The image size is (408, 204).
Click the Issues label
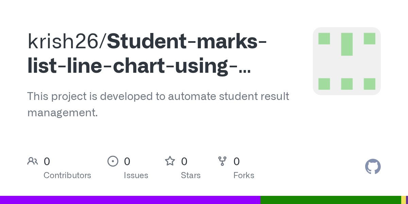tap(136, 175)
